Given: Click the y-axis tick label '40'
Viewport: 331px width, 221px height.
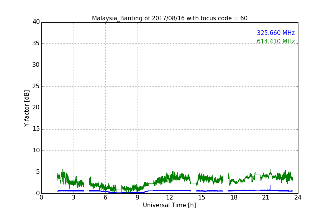Looking at the screenshot, I should coord(36,22).
